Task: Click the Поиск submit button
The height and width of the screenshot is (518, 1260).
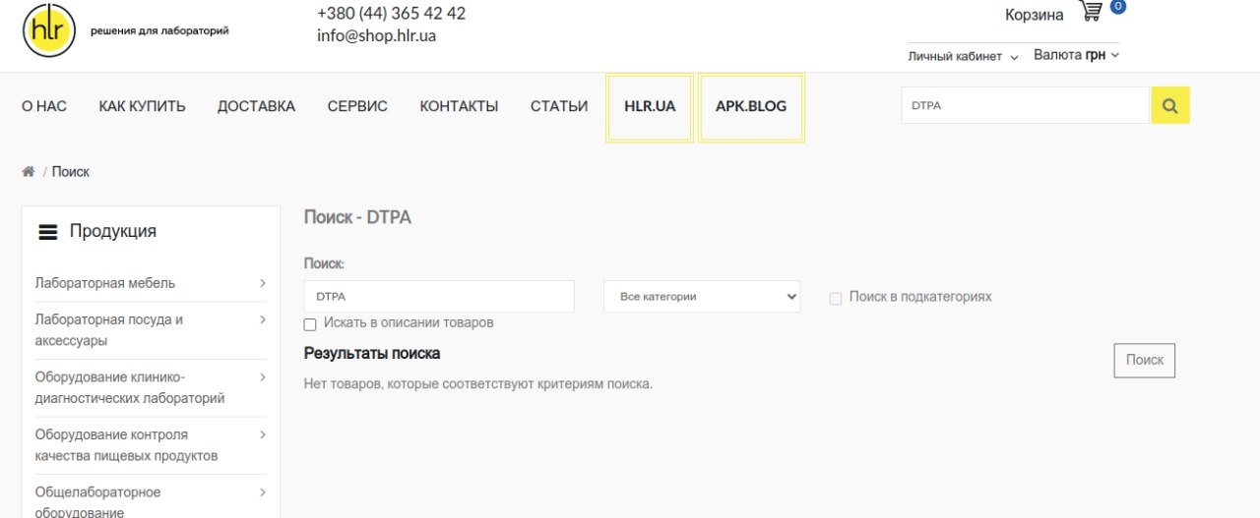Action: coord(1145,361)
